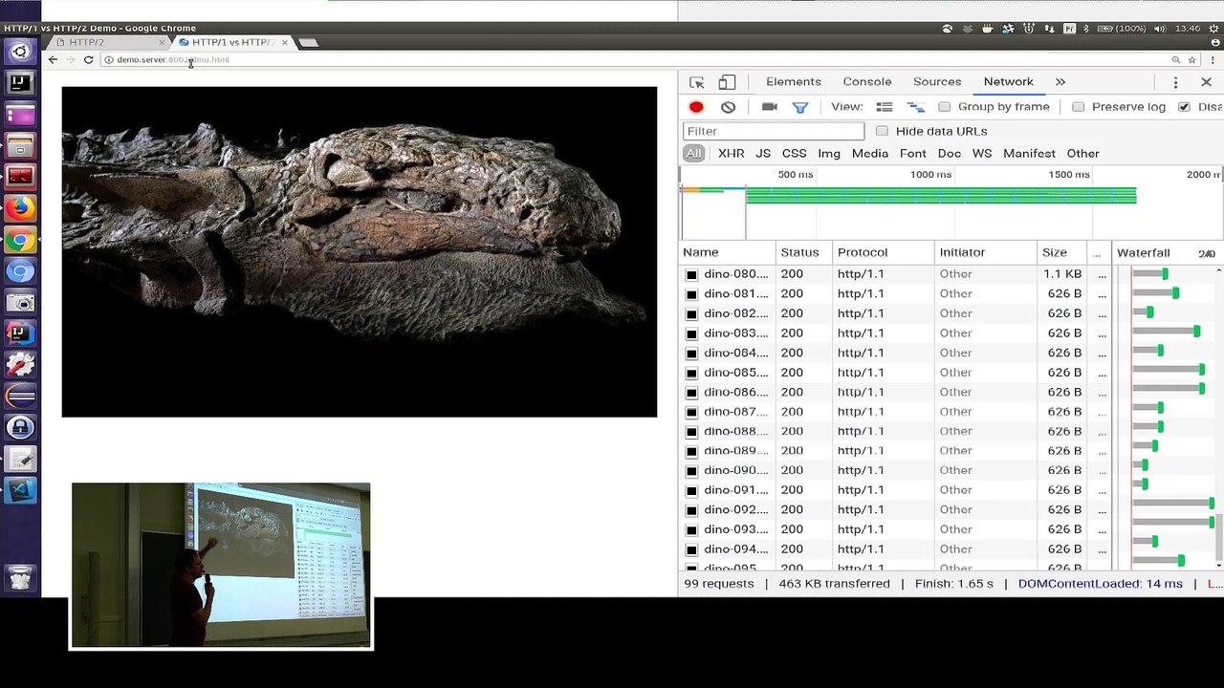Filter requests by Img
Viewport: 1224px width, 688px height.
coord(829,154)
